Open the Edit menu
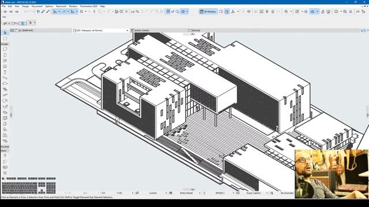This screenshot has height=207, width=369. [10, 6]
